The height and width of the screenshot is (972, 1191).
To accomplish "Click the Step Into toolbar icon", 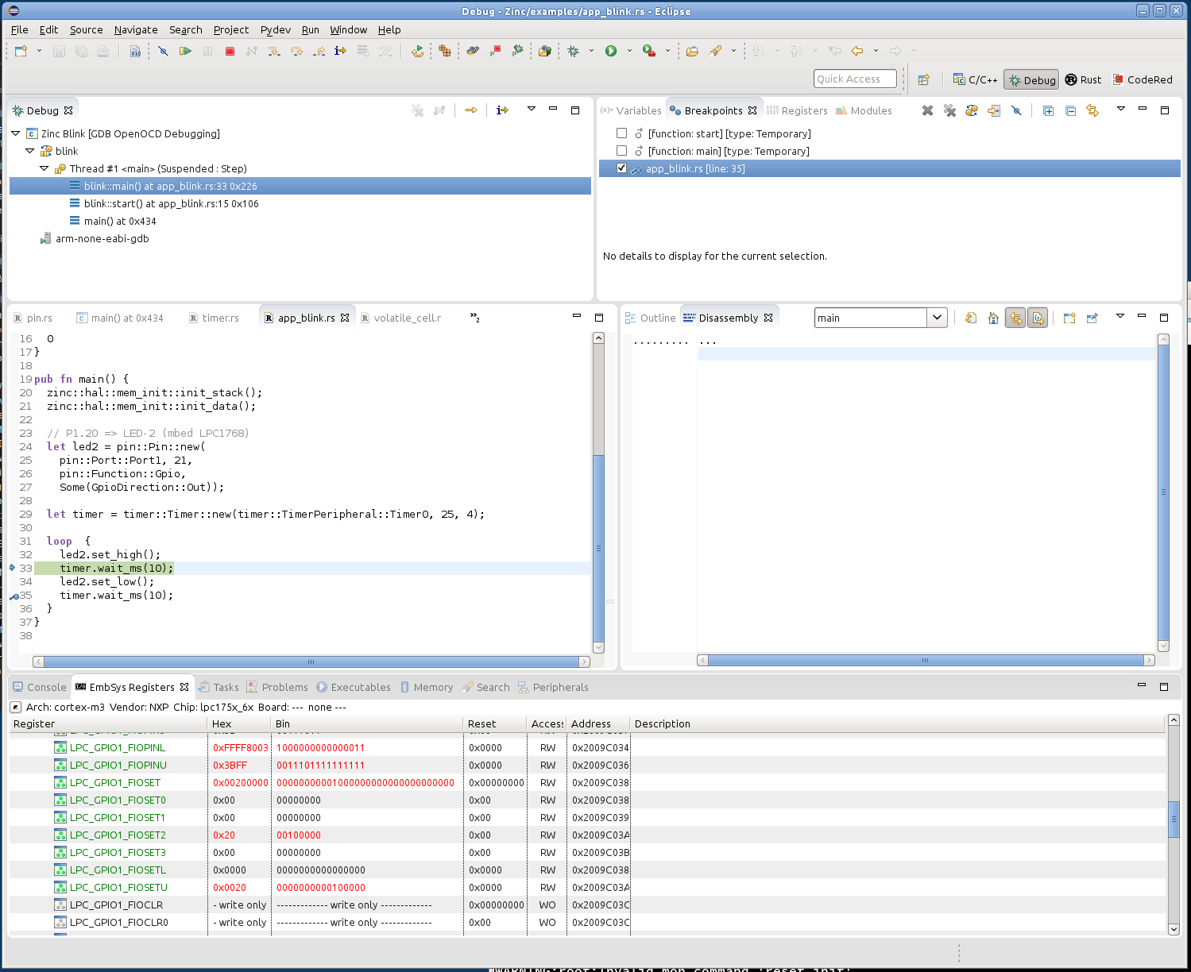I will pyautogui.click(x=274, y=51).
